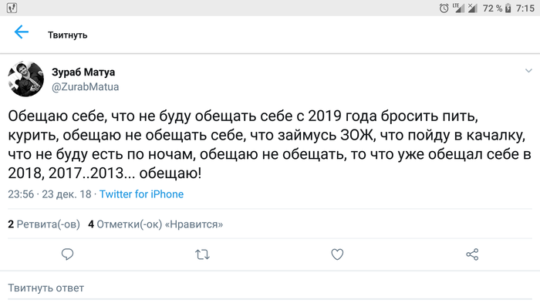Open the @ZurabMatua handle
This screenshot has width=540, height=303.
tap(85, 87)
